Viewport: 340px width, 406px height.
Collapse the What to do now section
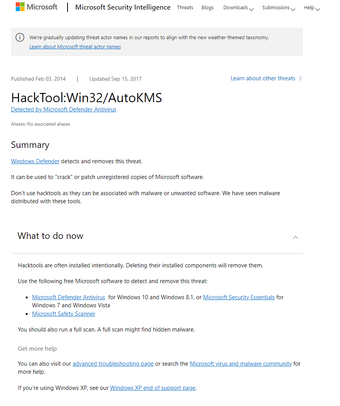coord(295,237)
